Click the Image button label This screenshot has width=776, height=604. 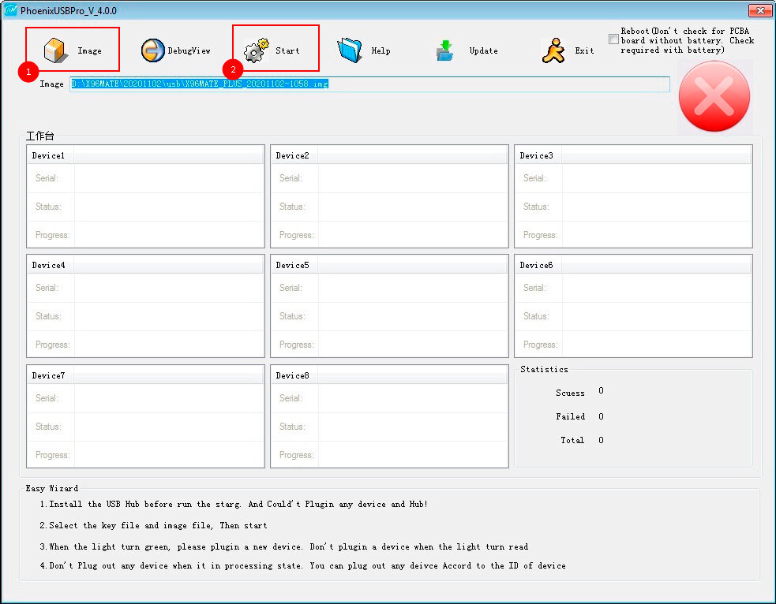[x=89, y=50]
